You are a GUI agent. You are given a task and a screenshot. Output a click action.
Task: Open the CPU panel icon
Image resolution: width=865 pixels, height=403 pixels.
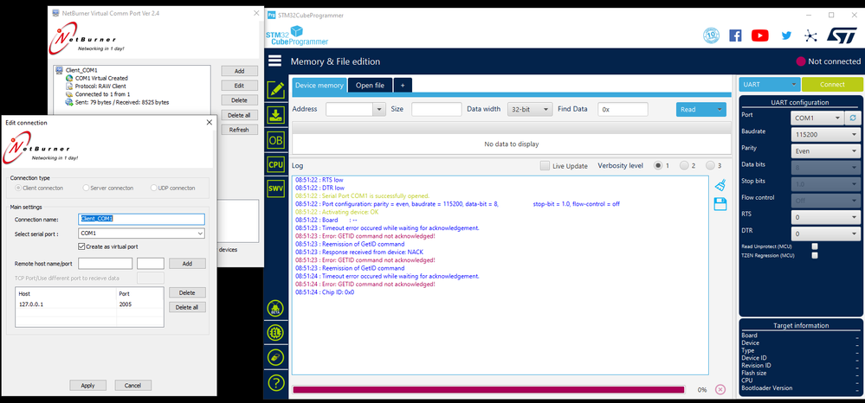(276, 164)
